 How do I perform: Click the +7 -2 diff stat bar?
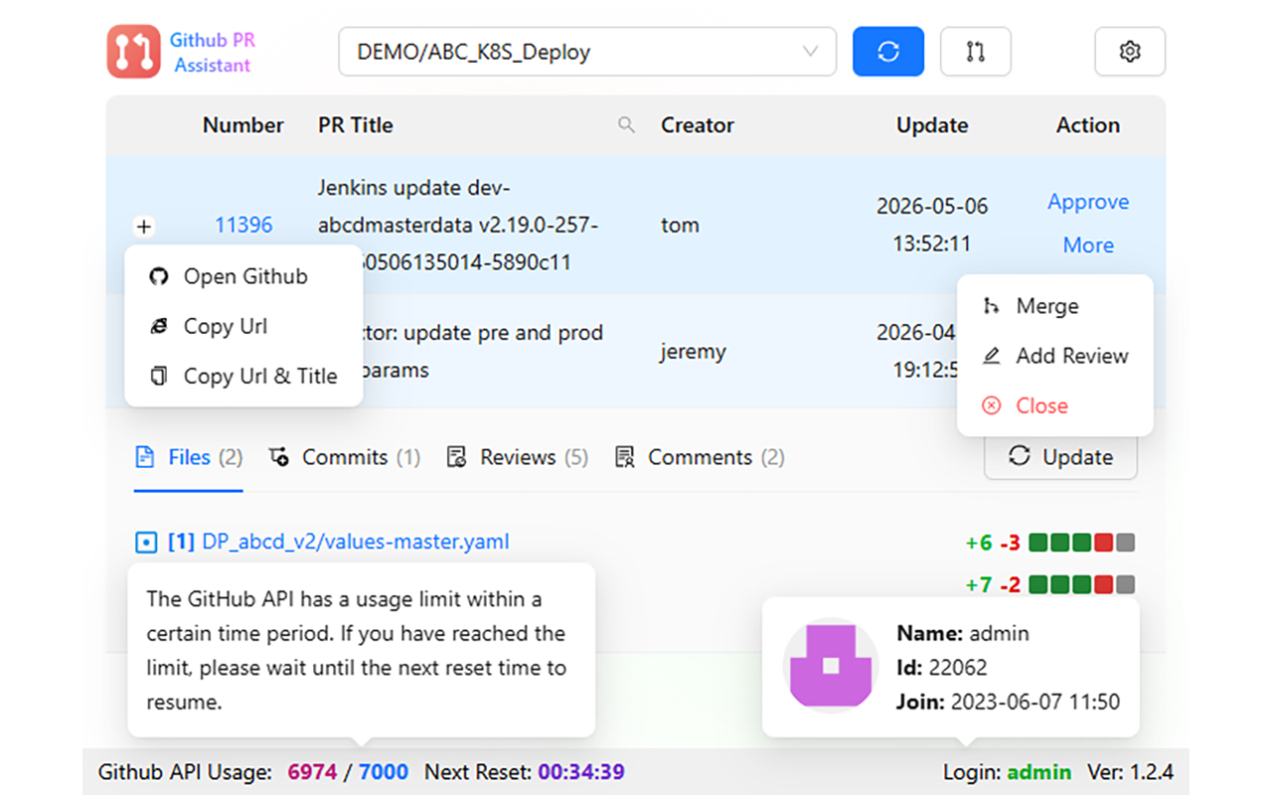[1050, 584]
